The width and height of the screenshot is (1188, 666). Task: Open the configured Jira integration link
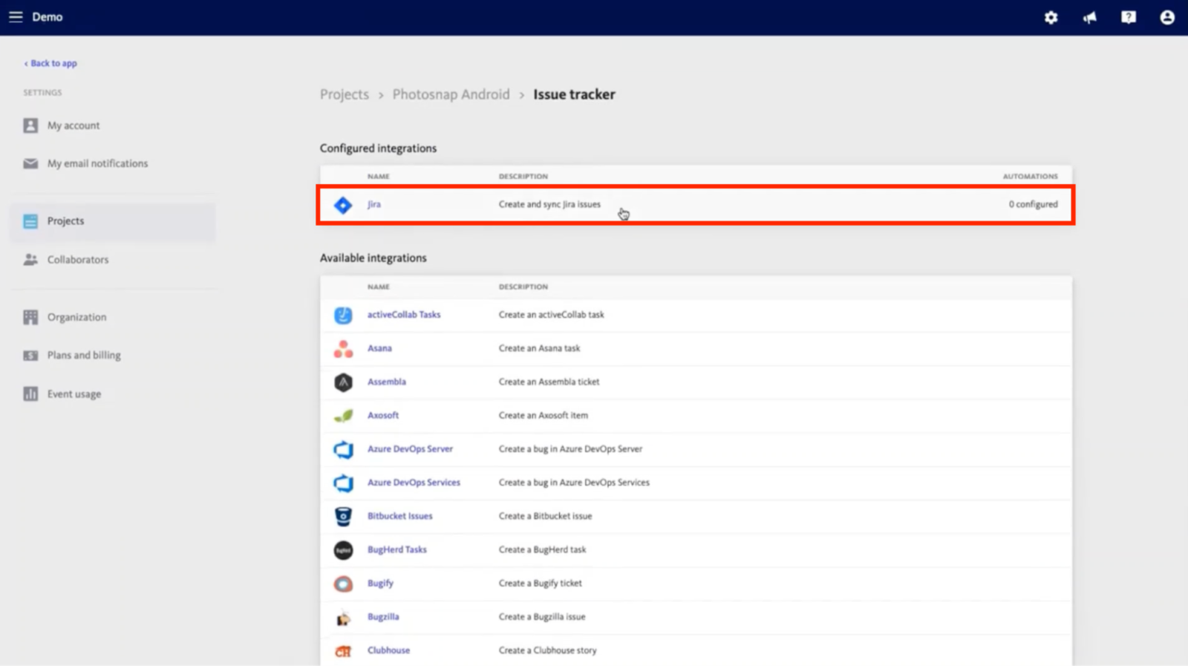pyautogui.click(x=374, y=204)
